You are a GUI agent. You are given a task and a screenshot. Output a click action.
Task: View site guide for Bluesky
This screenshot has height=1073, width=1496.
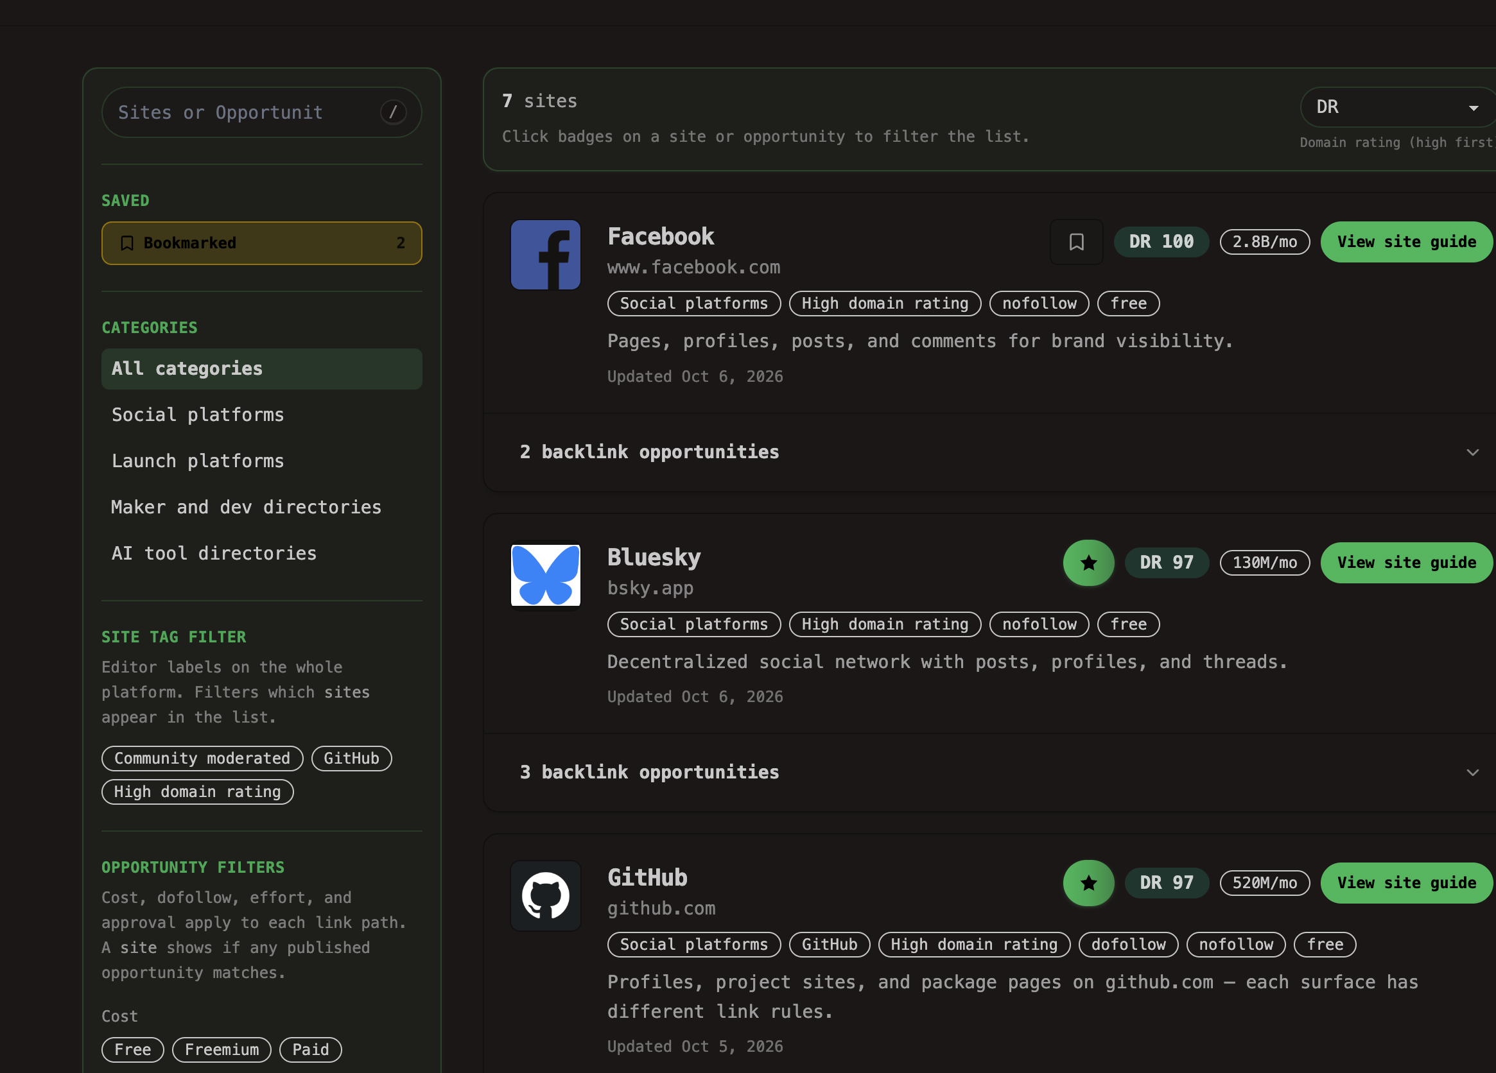1406,562
